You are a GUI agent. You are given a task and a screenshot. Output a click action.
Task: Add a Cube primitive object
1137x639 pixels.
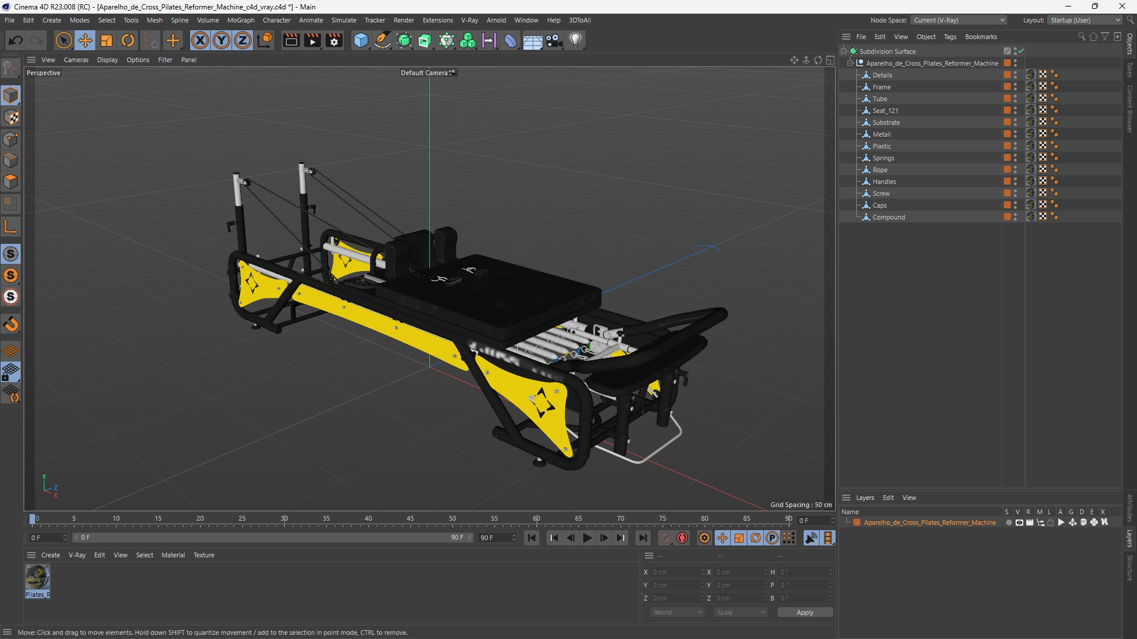[x=361, y=41]
